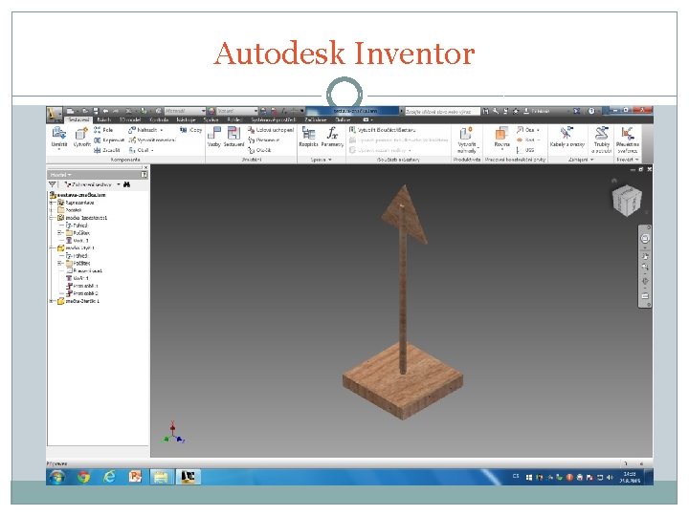Open PowerPoint from the taskbar
The height and width of the screenshot is (516, 689).
pos(135,477)
